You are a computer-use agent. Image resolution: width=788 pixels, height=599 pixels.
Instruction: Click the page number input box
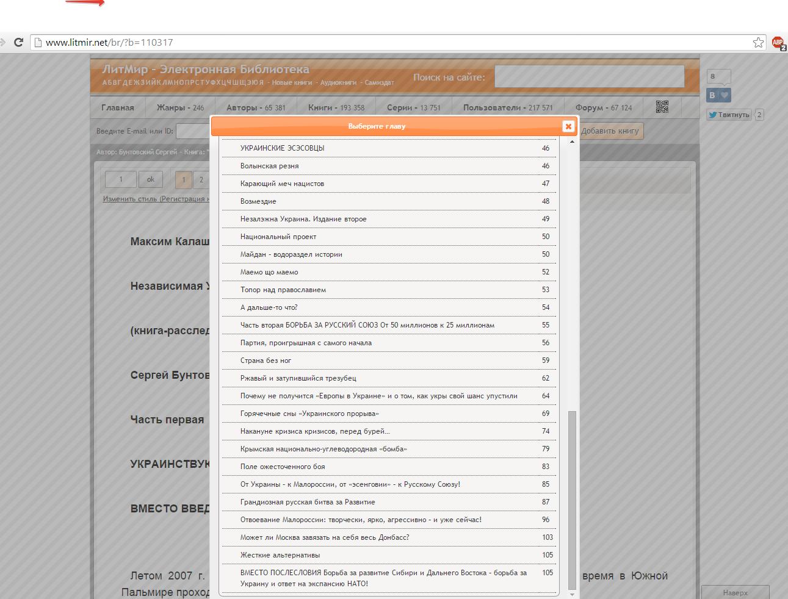pyautogui.click(x=121, y=179)
